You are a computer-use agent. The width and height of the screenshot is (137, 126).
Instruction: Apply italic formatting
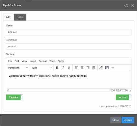tap(63, 68)
